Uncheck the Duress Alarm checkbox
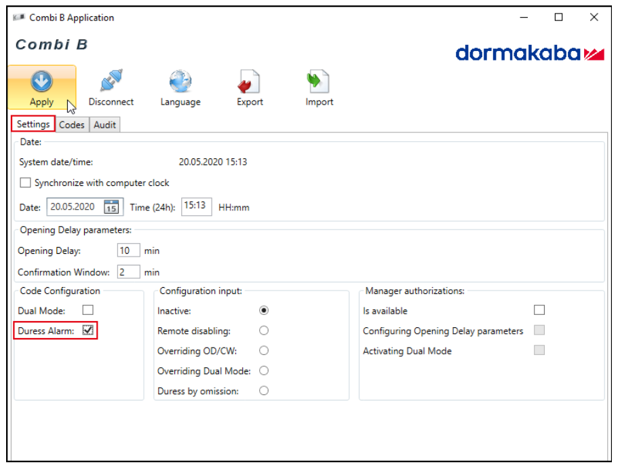Screen dimensions: 618x467 [x=88, y=331]
